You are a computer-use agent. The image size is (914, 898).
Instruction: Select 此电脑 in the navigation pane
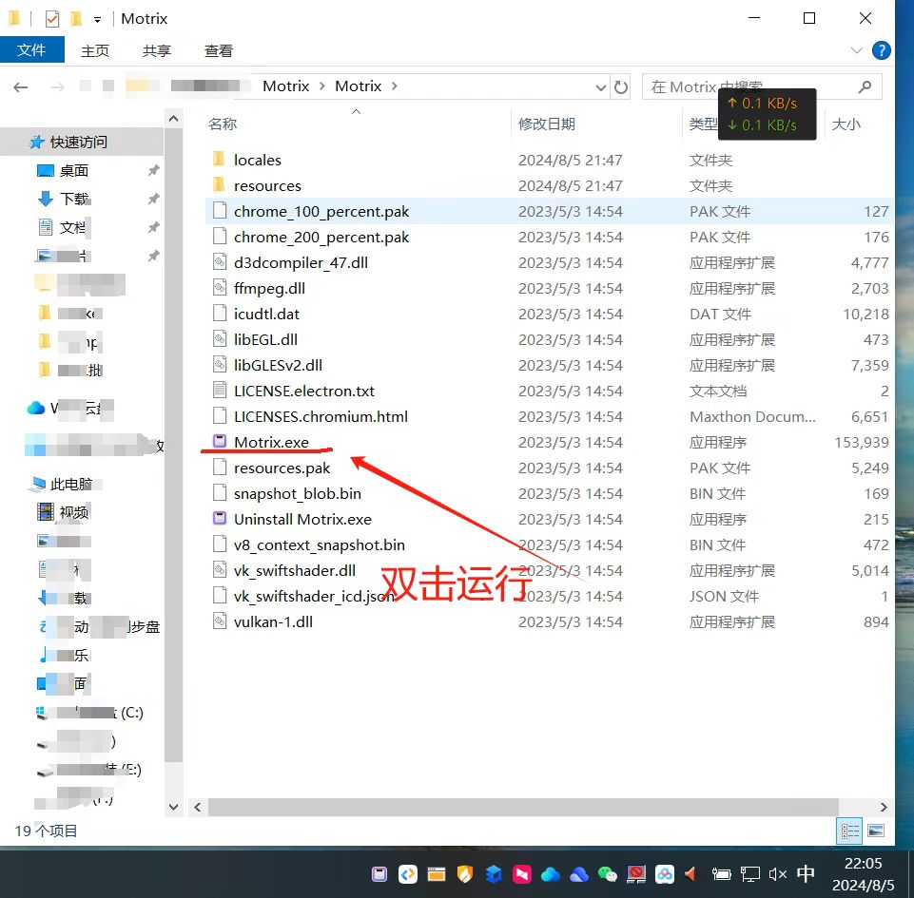(71, 484)
